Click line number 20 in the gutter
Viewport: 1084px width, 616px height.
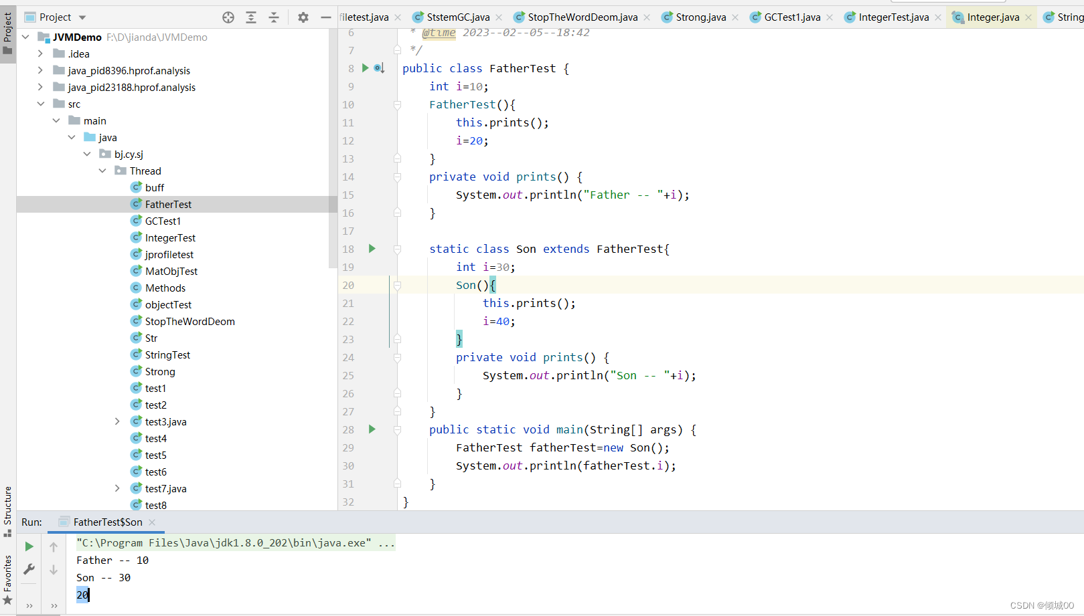click(x=348, y=285)
